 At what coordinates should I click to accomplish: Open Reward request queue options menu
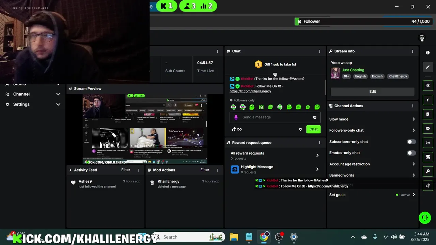tap(320, 143)
